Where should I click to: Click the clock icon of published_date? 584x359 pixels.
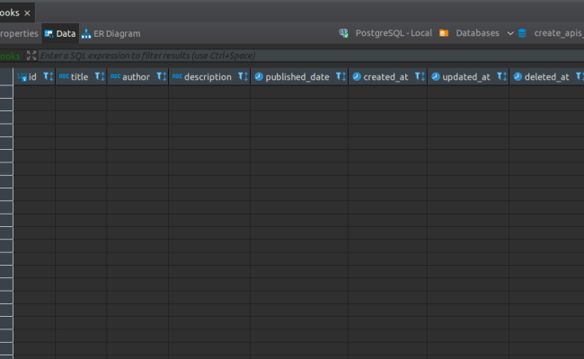point(259,76)
